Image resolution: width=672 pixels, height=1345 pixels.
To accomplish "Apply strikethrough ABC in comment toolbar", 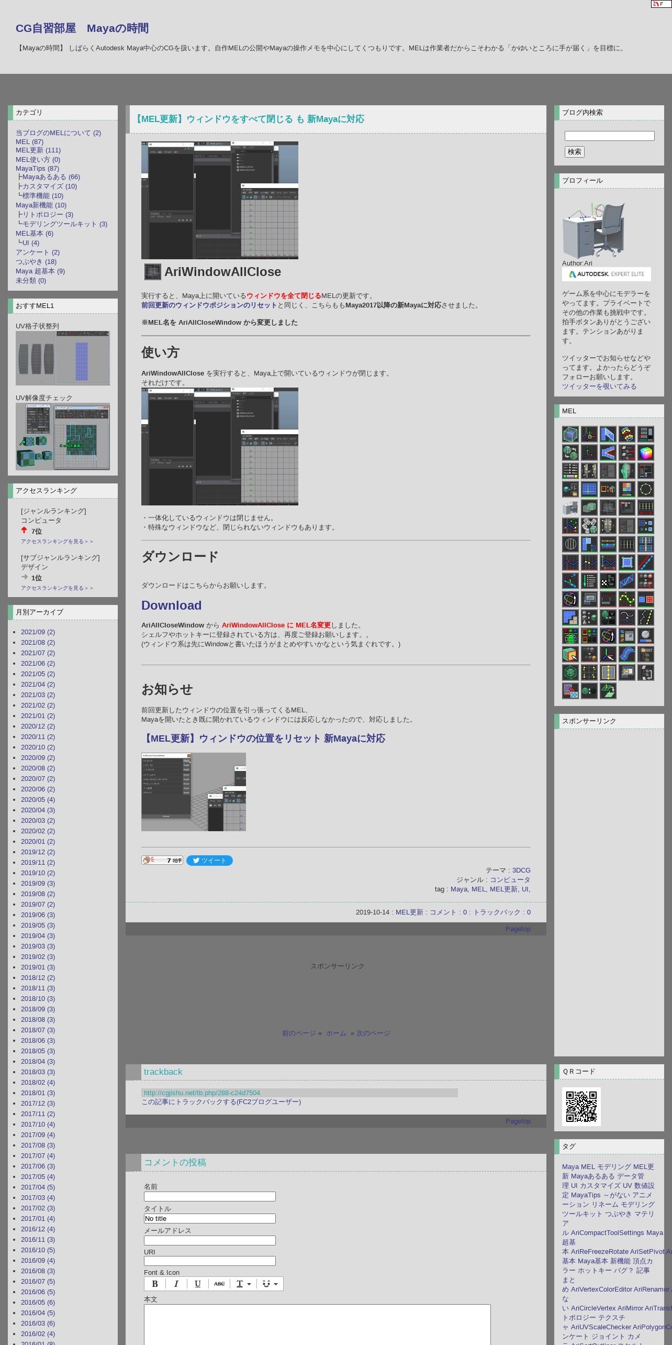I will click(219, 1284).
